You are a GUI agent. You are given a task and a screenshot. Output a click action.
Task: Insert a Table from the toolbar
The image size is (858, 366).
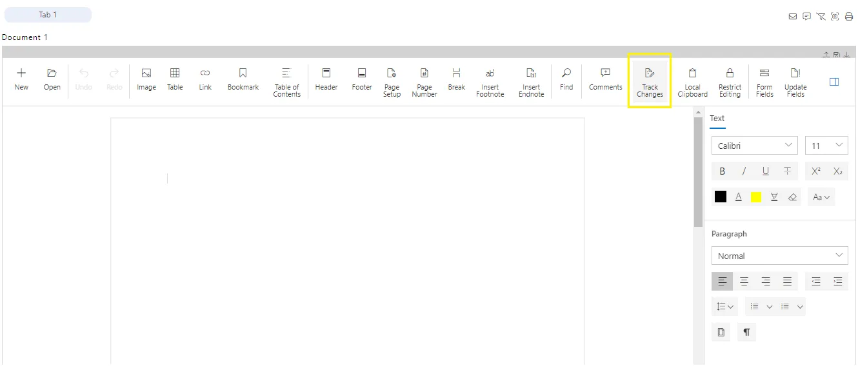pyautogui.click(x=175, y=80)
